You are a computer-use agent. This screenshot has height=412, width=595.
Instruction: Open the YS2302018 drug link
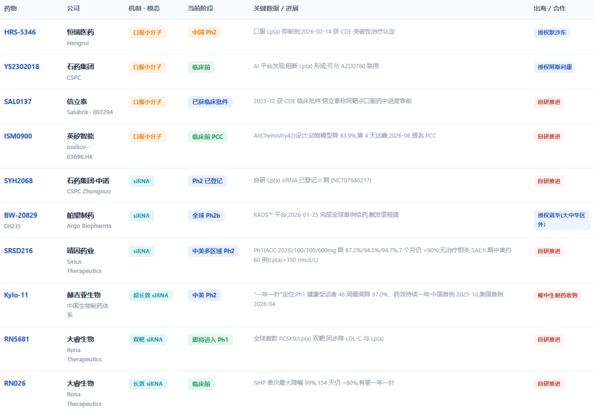click(x=21, y=67)
